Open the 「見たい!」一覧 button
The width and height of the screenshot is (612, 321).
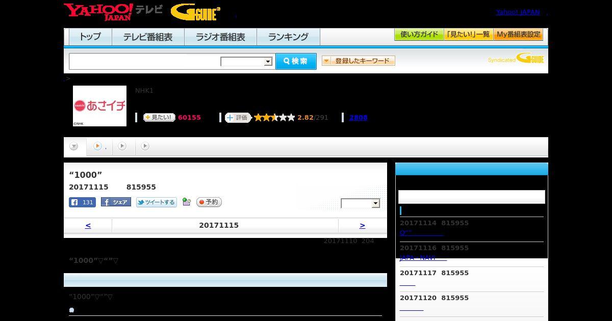(x=468, y=35)
